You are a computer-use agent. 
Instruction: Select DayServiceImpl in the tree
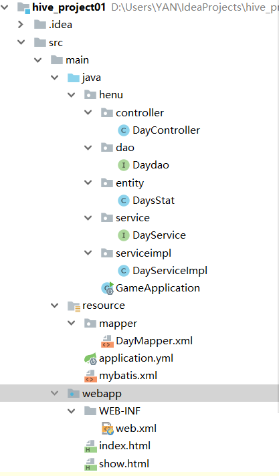(170, 271)
